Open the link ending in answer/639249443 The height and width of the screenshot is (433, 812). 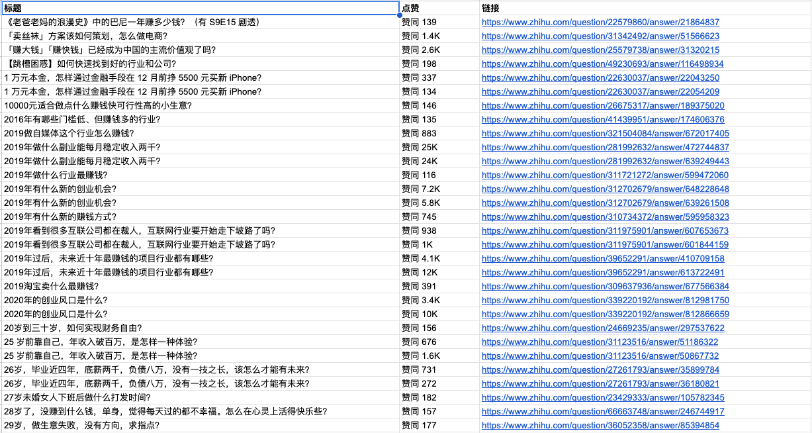click(606, 161)
